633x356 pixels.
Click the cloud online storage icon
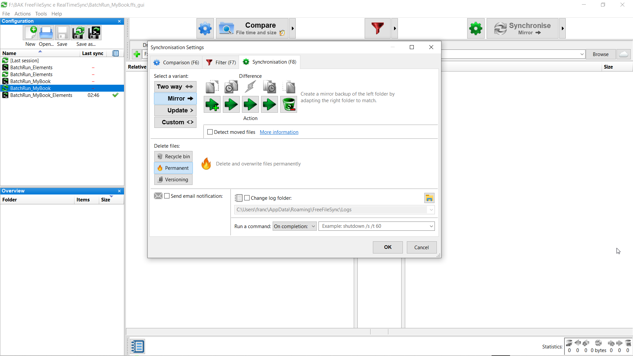623,54
